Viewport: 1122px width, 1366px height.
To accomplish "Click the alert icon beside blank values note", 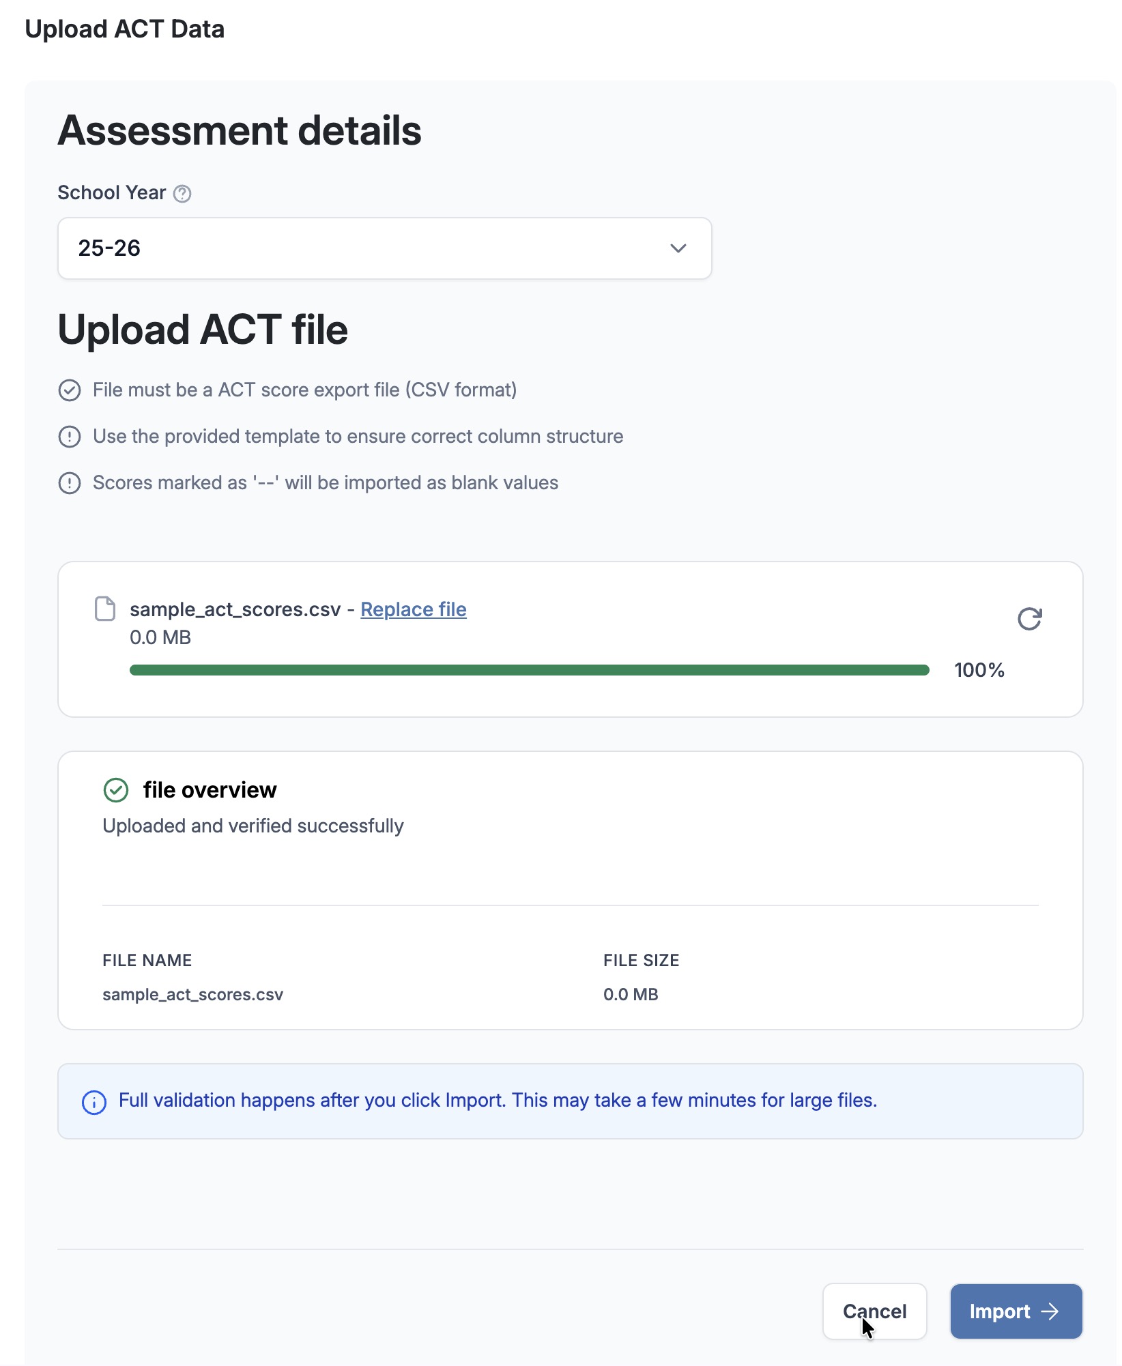I will [x=70, y=483].
